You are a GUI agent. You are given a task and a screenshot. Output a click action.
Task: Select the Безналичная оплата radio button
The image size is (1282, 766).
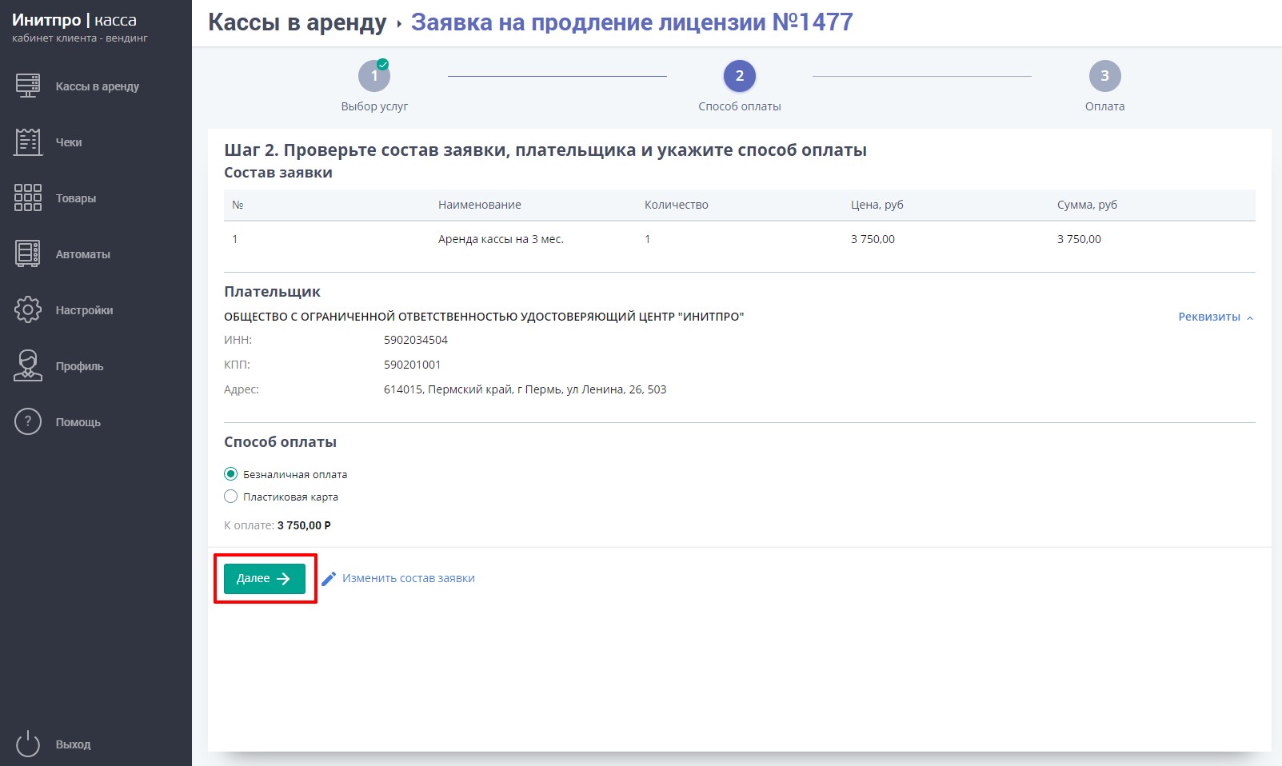(231, 474)
